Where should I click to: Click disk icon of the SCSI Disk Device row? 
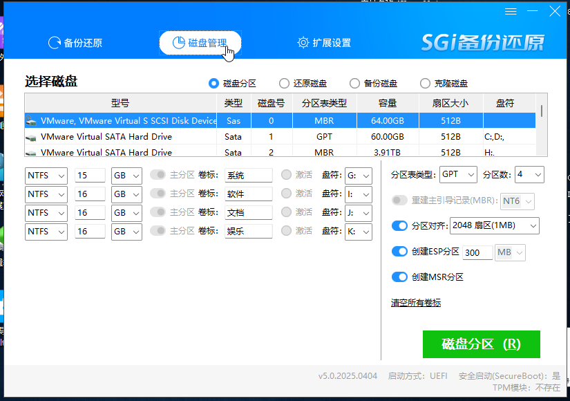31,121
